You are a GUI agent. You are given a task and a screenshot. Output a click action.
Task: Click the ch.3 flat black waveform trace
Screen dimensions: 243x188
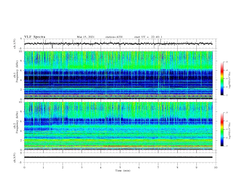click(118, 157)
